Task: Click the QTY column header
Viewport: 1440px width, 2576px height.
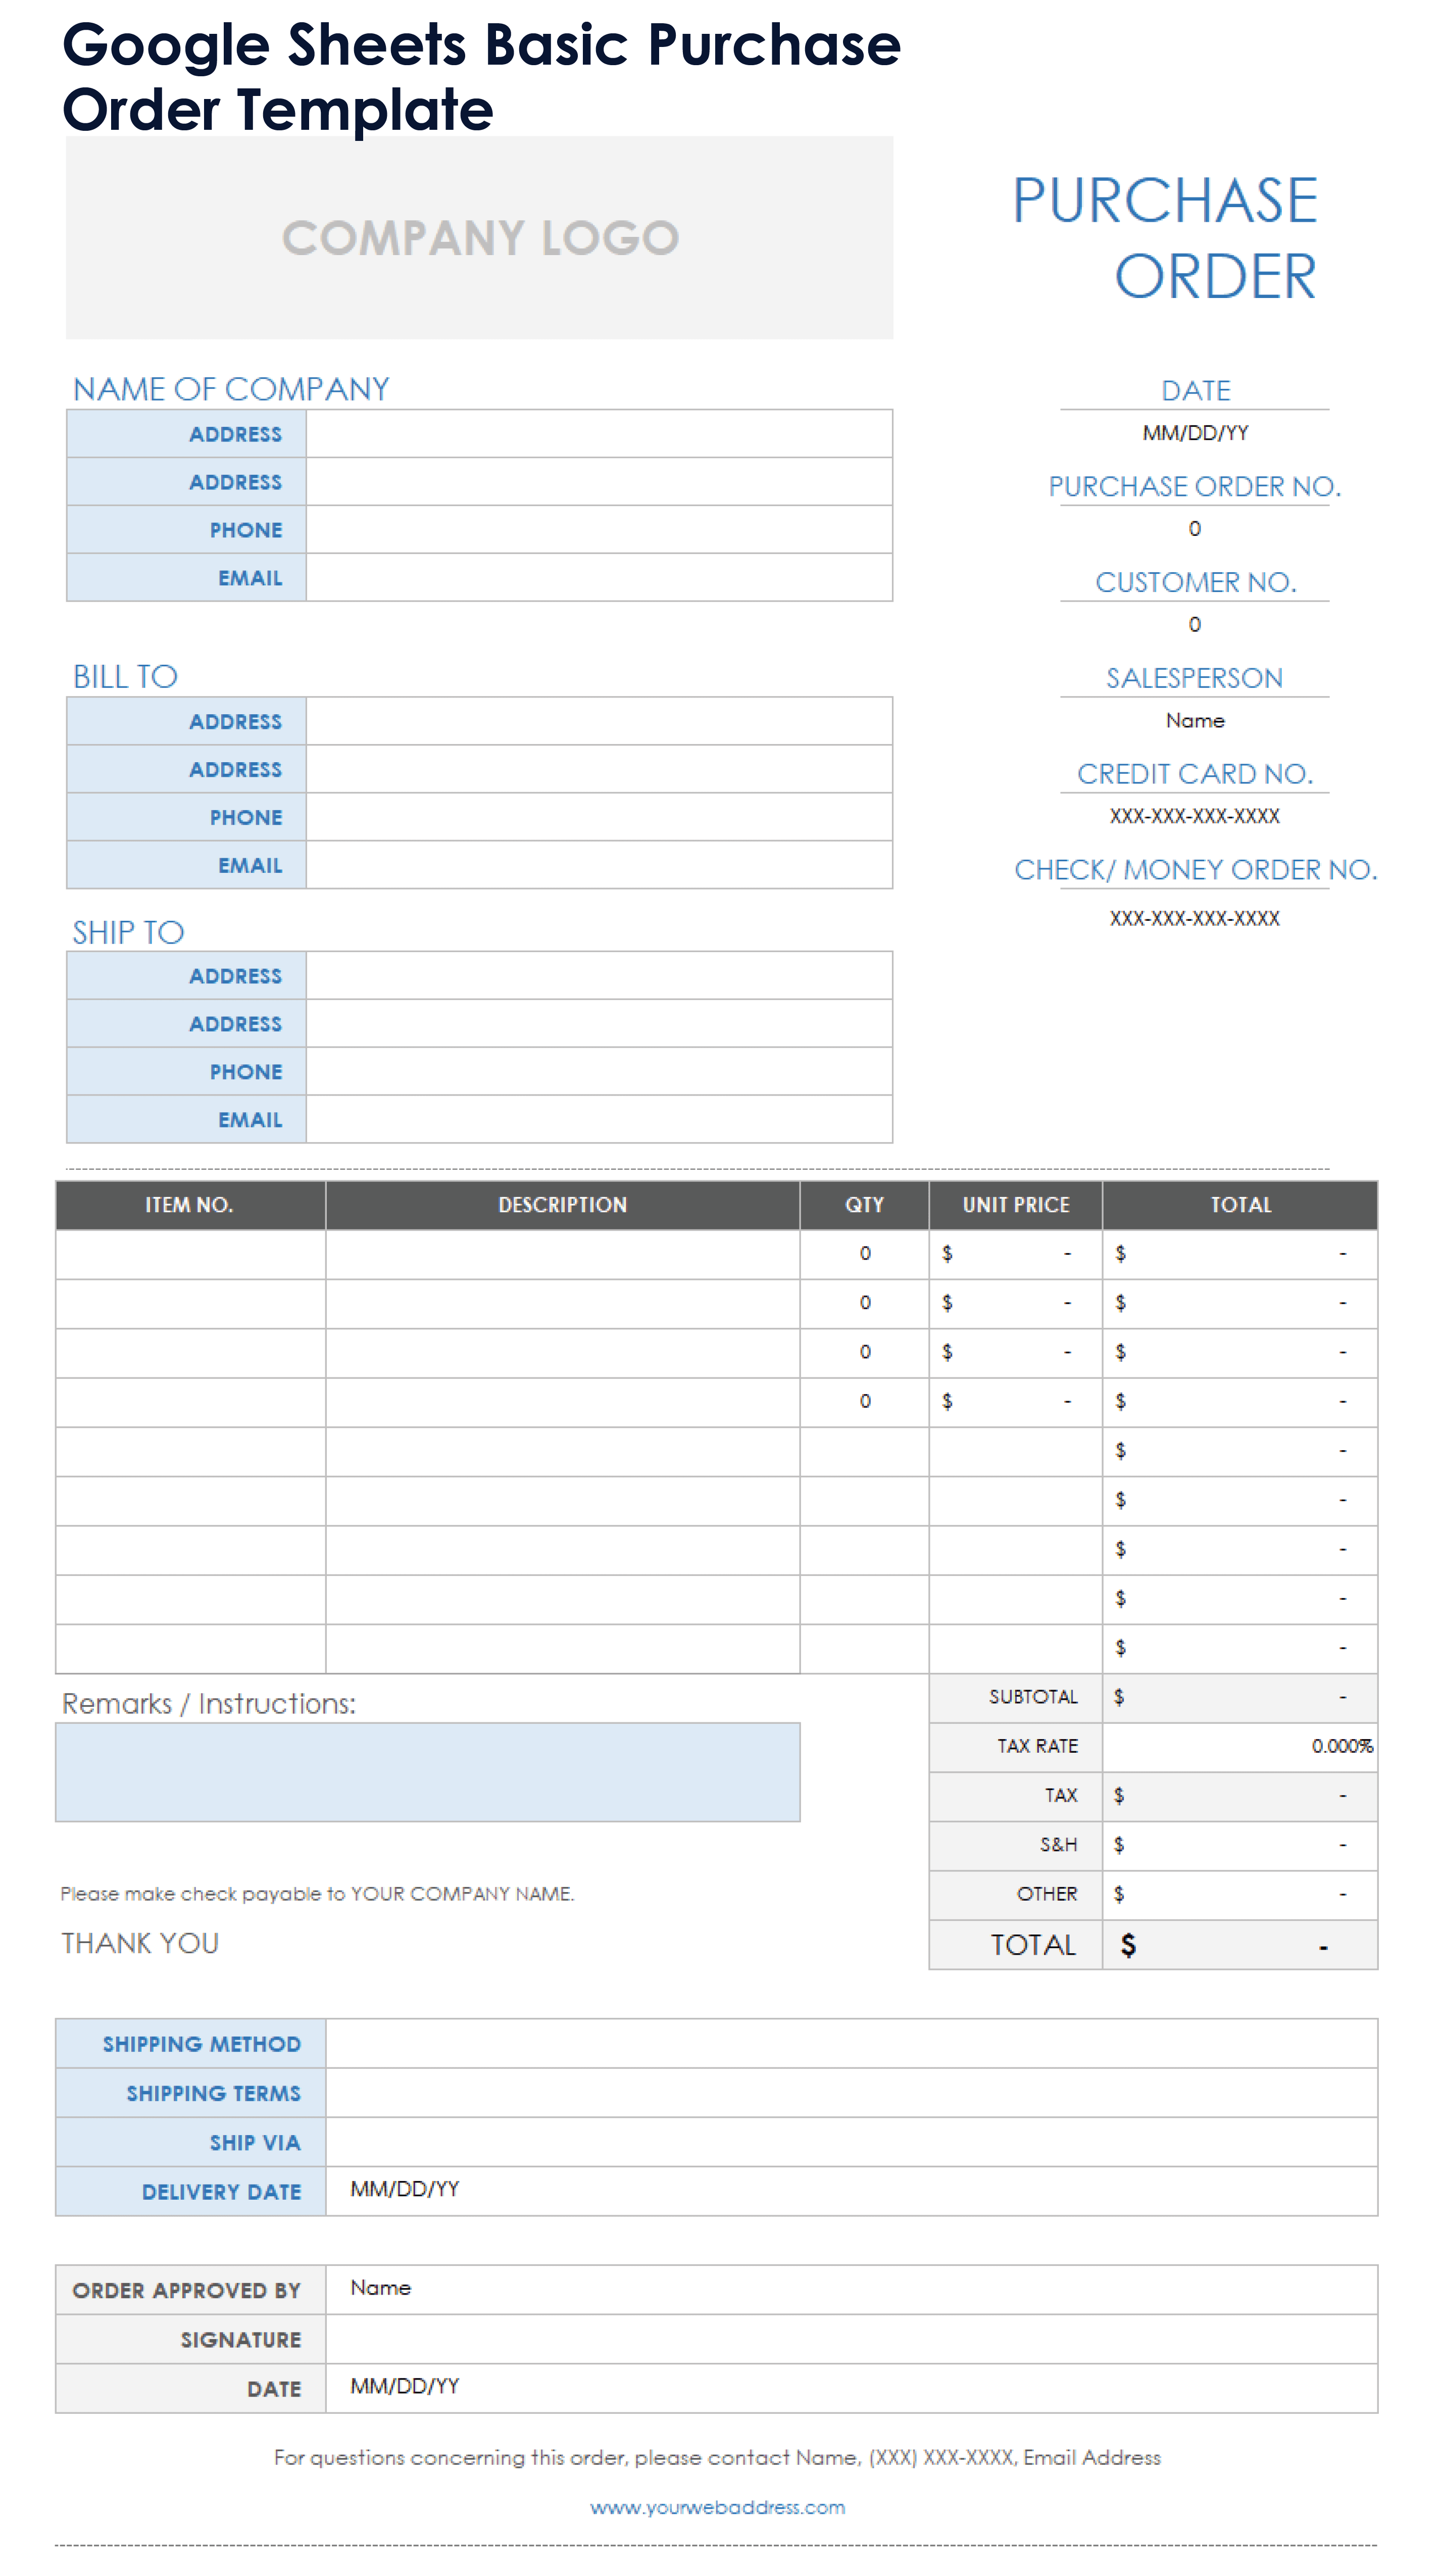Action: point(865,1205)
